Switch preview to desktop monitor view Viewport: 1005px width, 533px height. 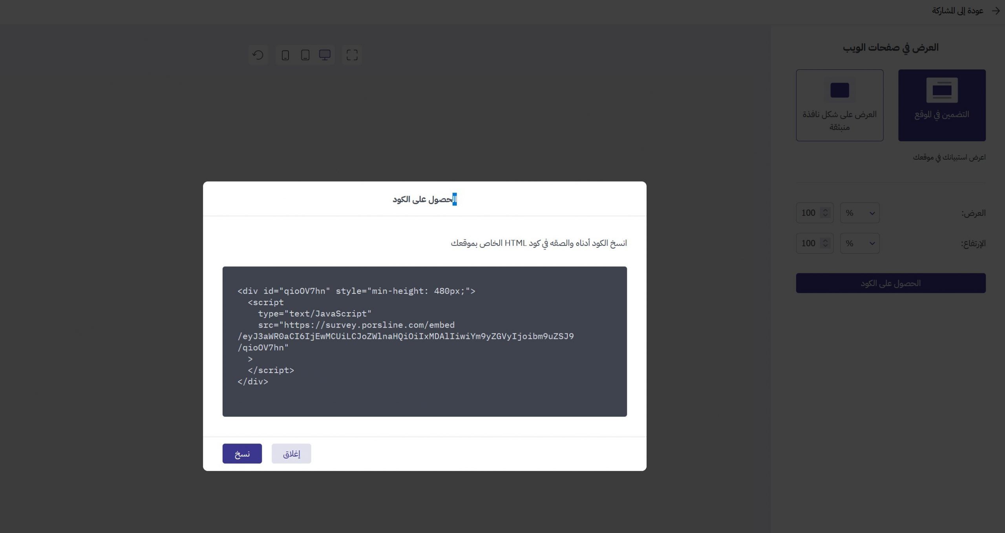pos(325,55)
